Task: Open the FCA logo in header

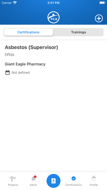Action: (53, 17)
